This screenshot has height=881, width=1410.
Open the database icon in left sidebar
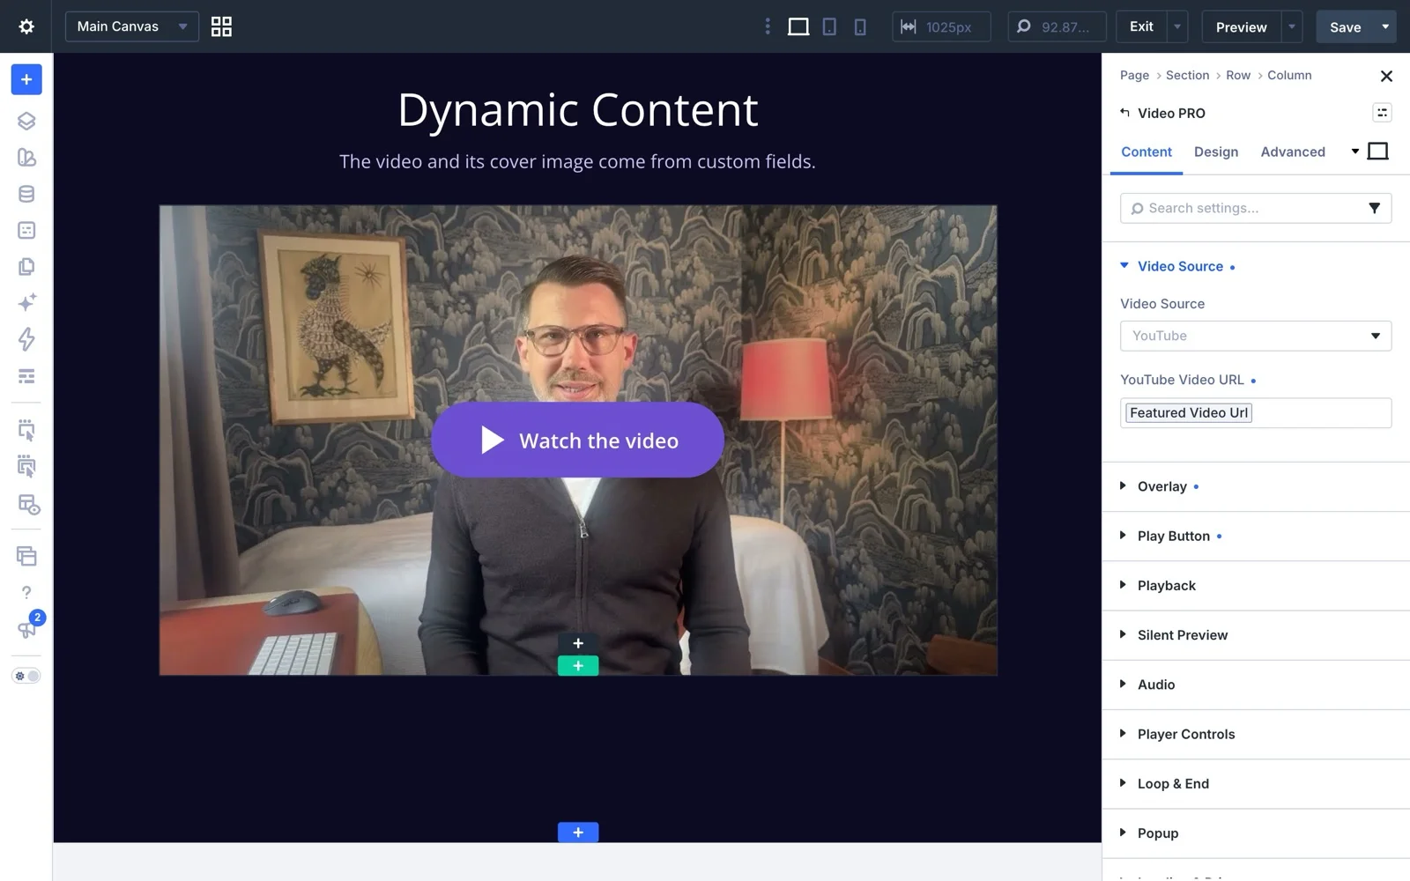coord(26,194)
